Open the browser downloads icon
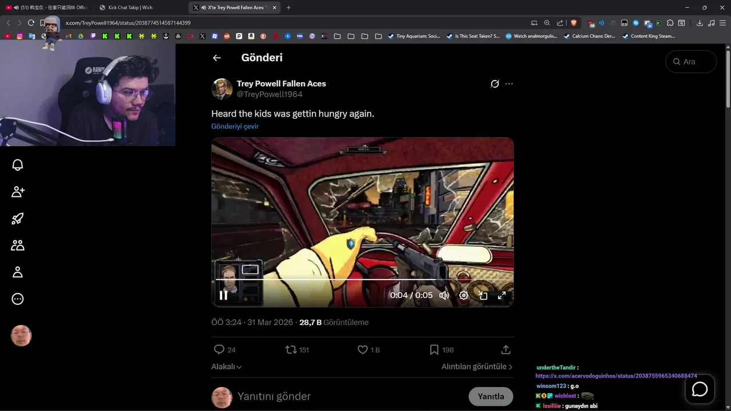 click(x=700, y=23)
